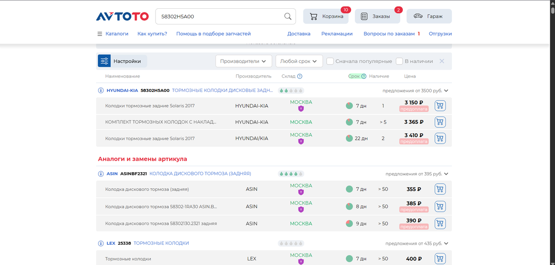Click delivery indicator in the 22 дн row
Screen dimensions: 555x265
(x=349, y=139)
